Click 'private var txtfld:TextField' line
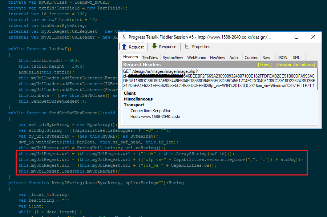 [68, 8]
